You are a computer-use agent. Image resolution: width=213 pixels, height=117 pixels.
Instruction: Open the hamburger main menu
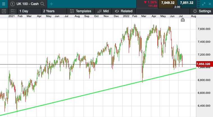pyautogui.click(x=4, y=4)
